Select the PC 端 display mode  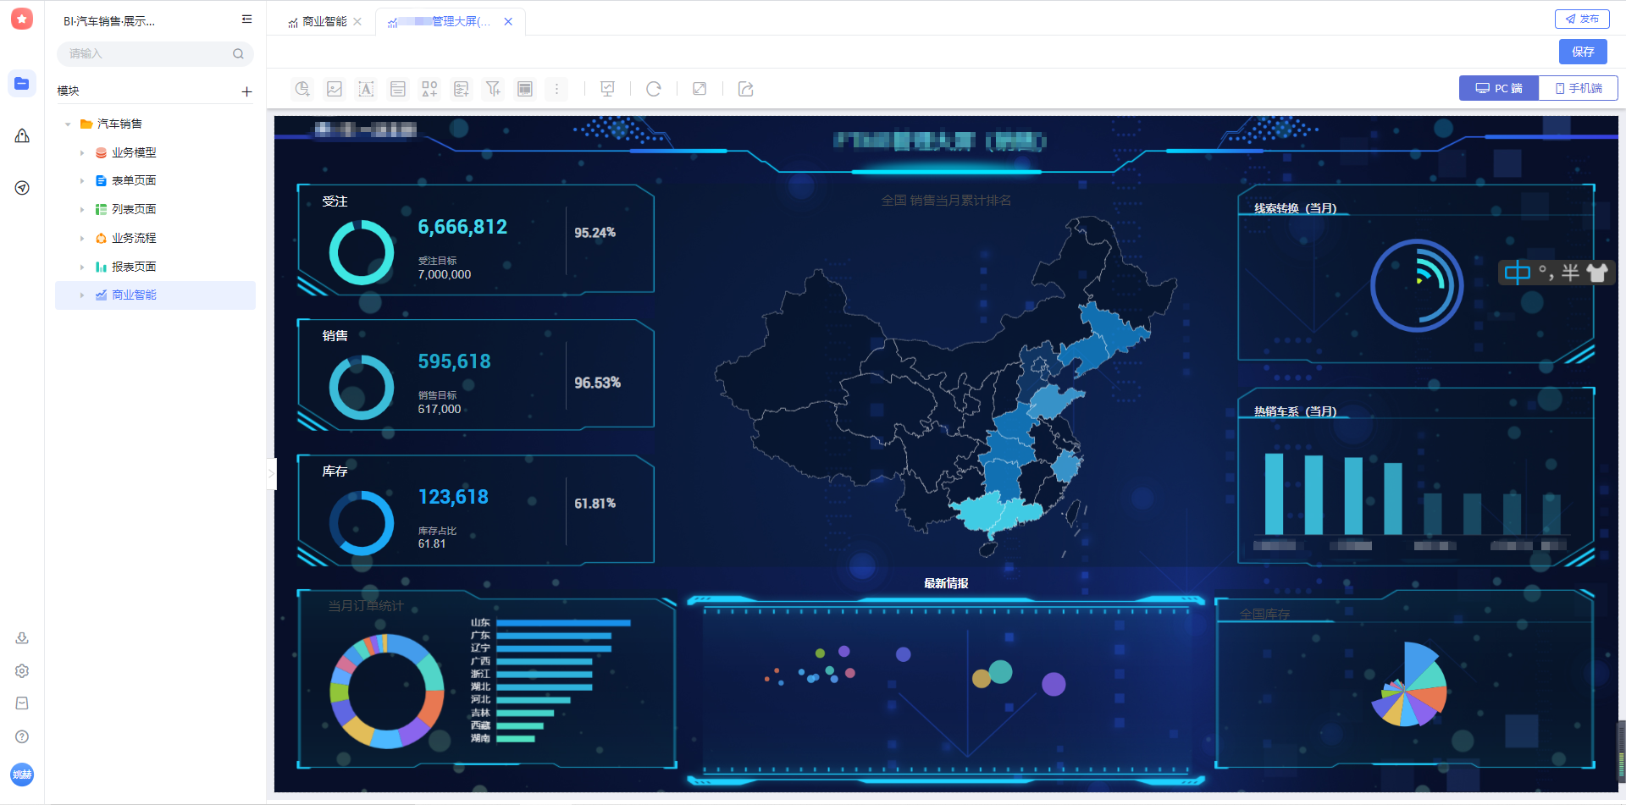coord(1498,87)
